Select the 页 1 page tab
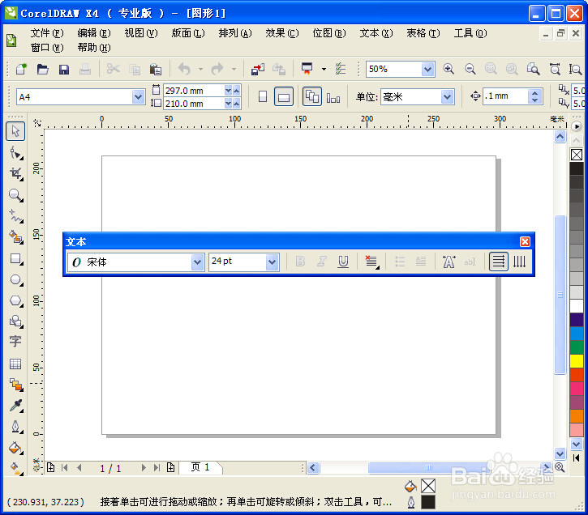Image resolution: width=588 pixels, height=515 pixels. 200,467
